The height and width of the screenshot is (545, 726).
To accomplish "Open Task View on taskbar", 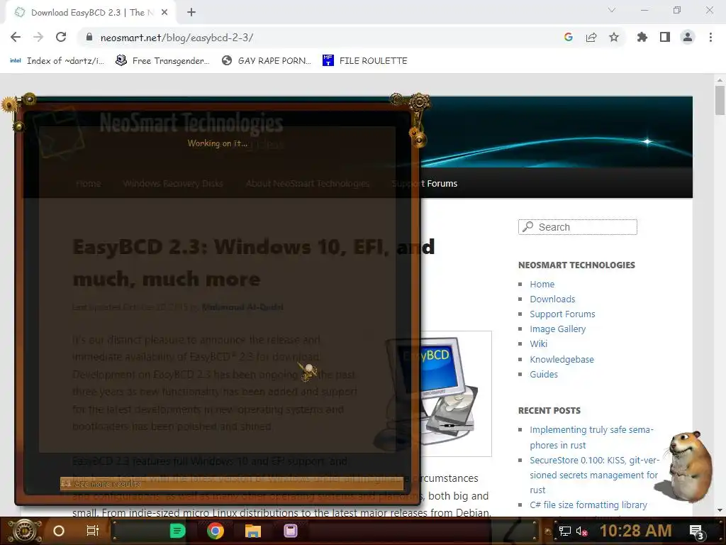I will [x=93, y=531].
